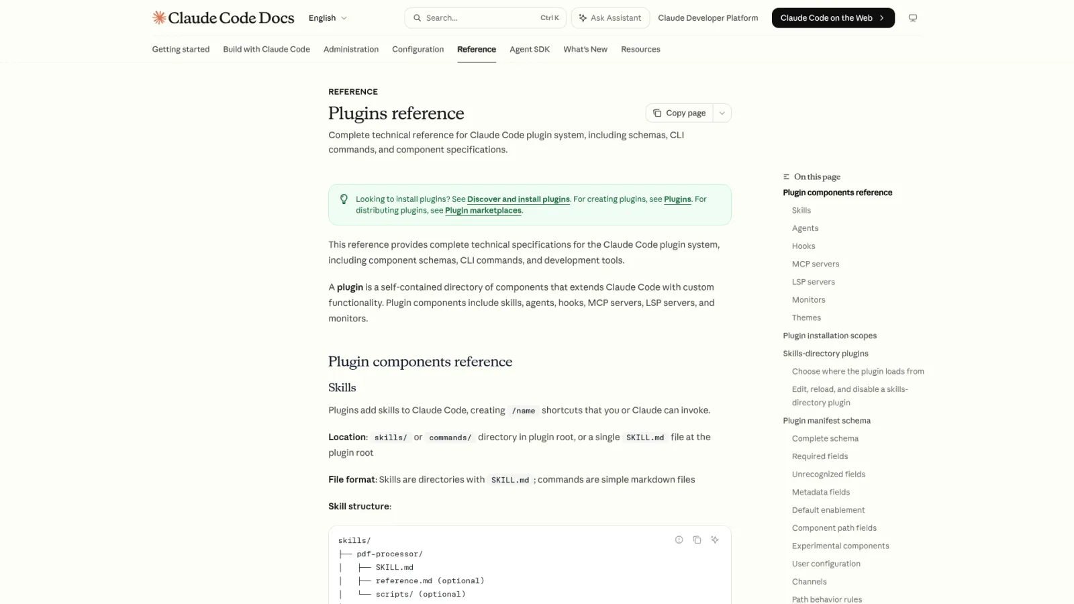1074x604 pixels.
Task: Open the Ask Assistant button
Action: [610, 18]
